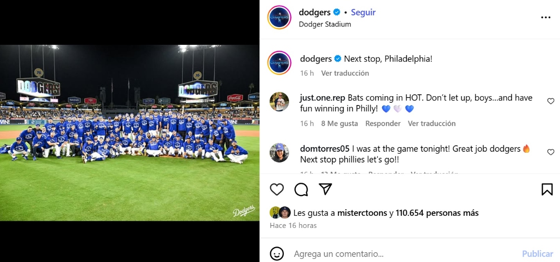Image resolution: width=560 pixels, height=262 pixels.
Task: Click Ver traducción under the caption
Action: [x=345, y=73]
